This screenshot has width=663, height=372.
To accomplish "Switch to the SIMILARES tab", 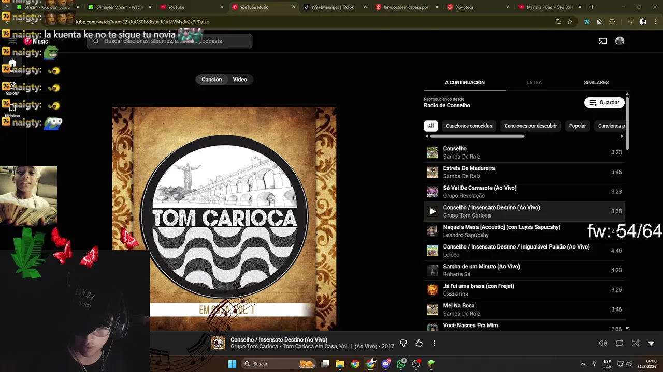I will [x=596, y=82].
